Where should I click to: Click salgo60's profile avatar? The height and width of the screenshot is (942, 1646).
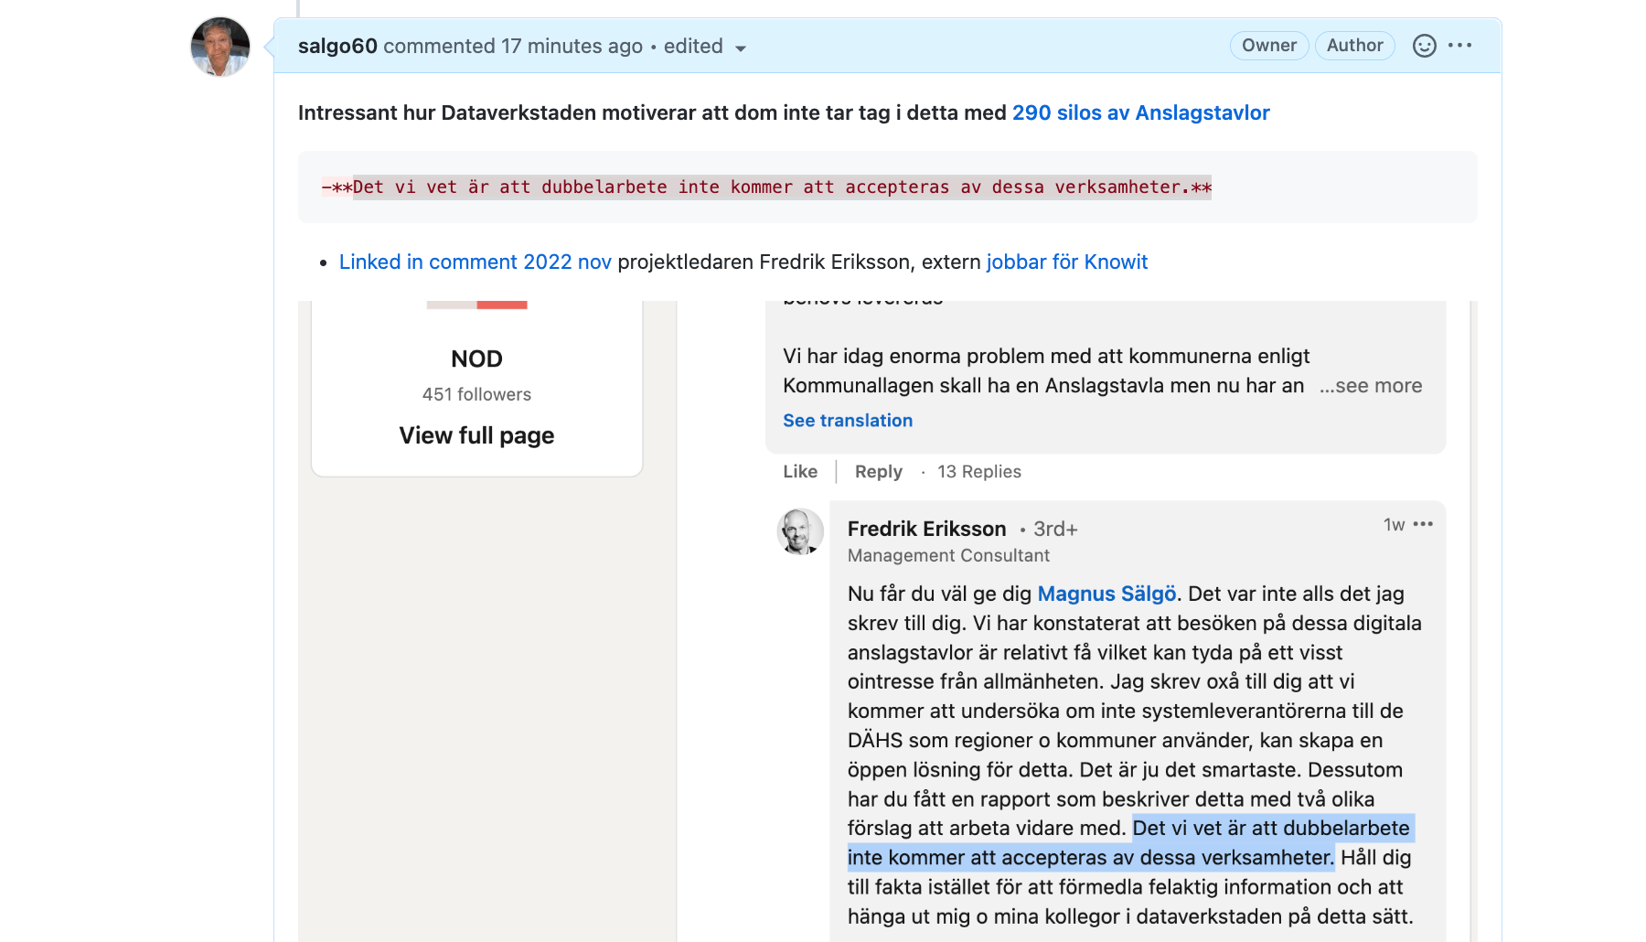point(220,47)
